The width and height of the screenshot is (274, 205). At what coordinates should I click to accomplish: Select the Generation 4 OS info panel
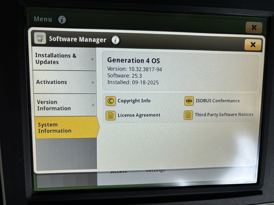[x=180, y=71]
